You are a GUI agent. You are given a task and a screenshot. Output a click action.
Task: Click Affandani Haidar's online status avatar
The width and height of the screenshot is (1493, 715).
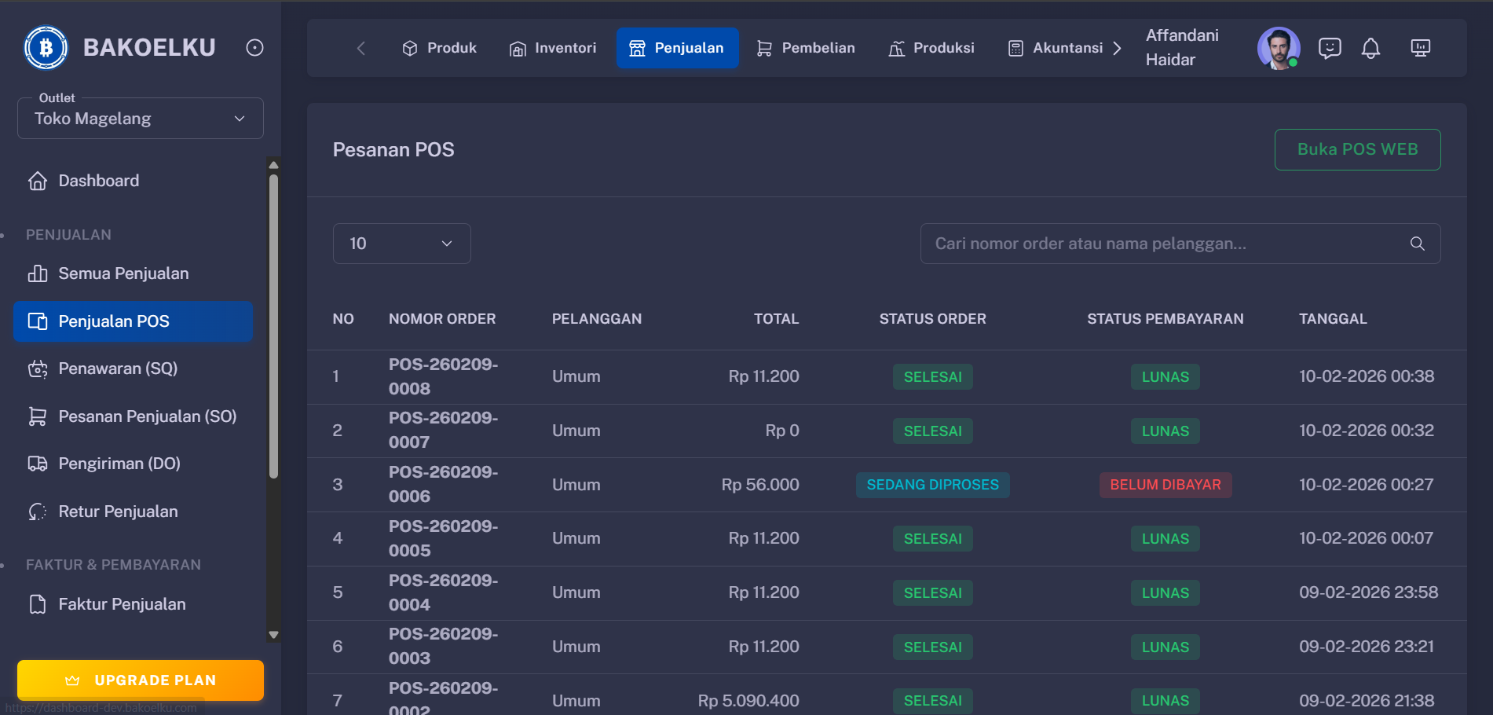pyautogui.click(x=1279, y=48)
